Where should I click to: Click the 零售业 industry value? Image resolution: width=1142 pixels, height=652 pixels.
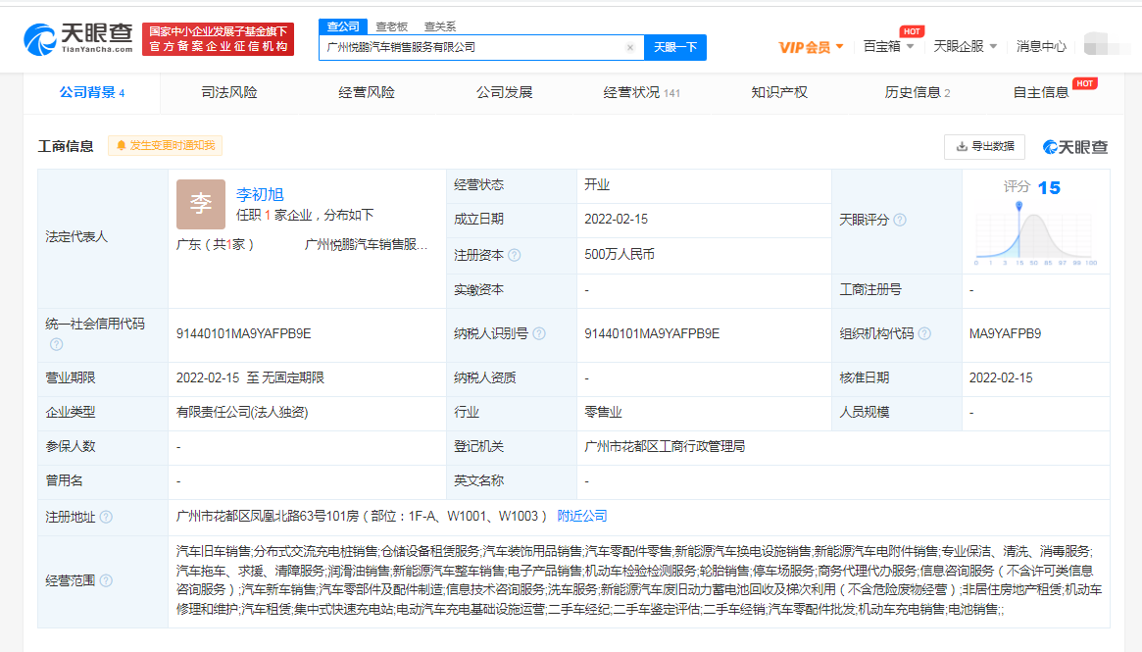(x=603, y=413)
